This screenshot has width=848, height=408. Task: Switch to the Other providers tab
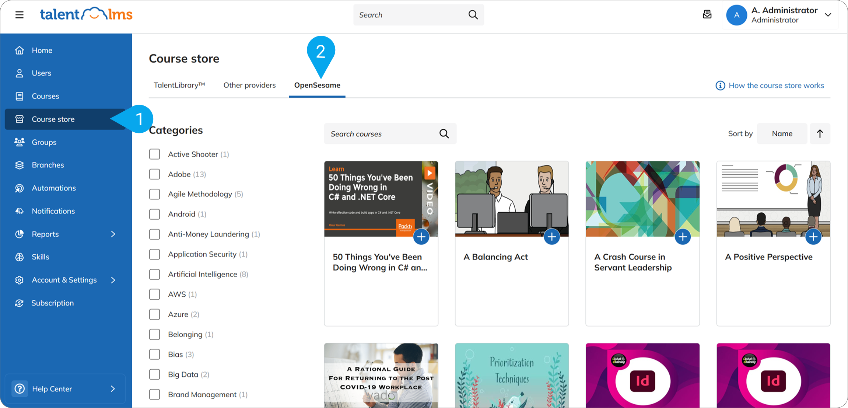[249, 85]
